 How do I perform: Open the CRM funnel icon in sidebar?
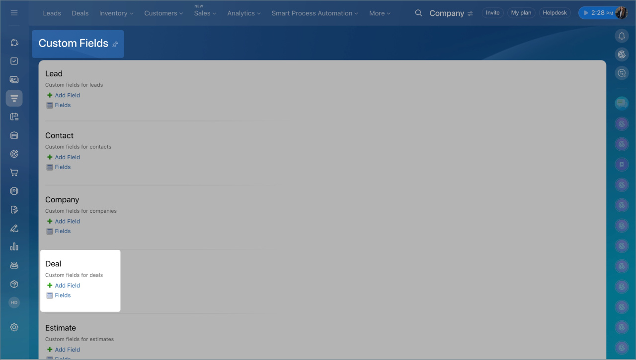[14, 98]
